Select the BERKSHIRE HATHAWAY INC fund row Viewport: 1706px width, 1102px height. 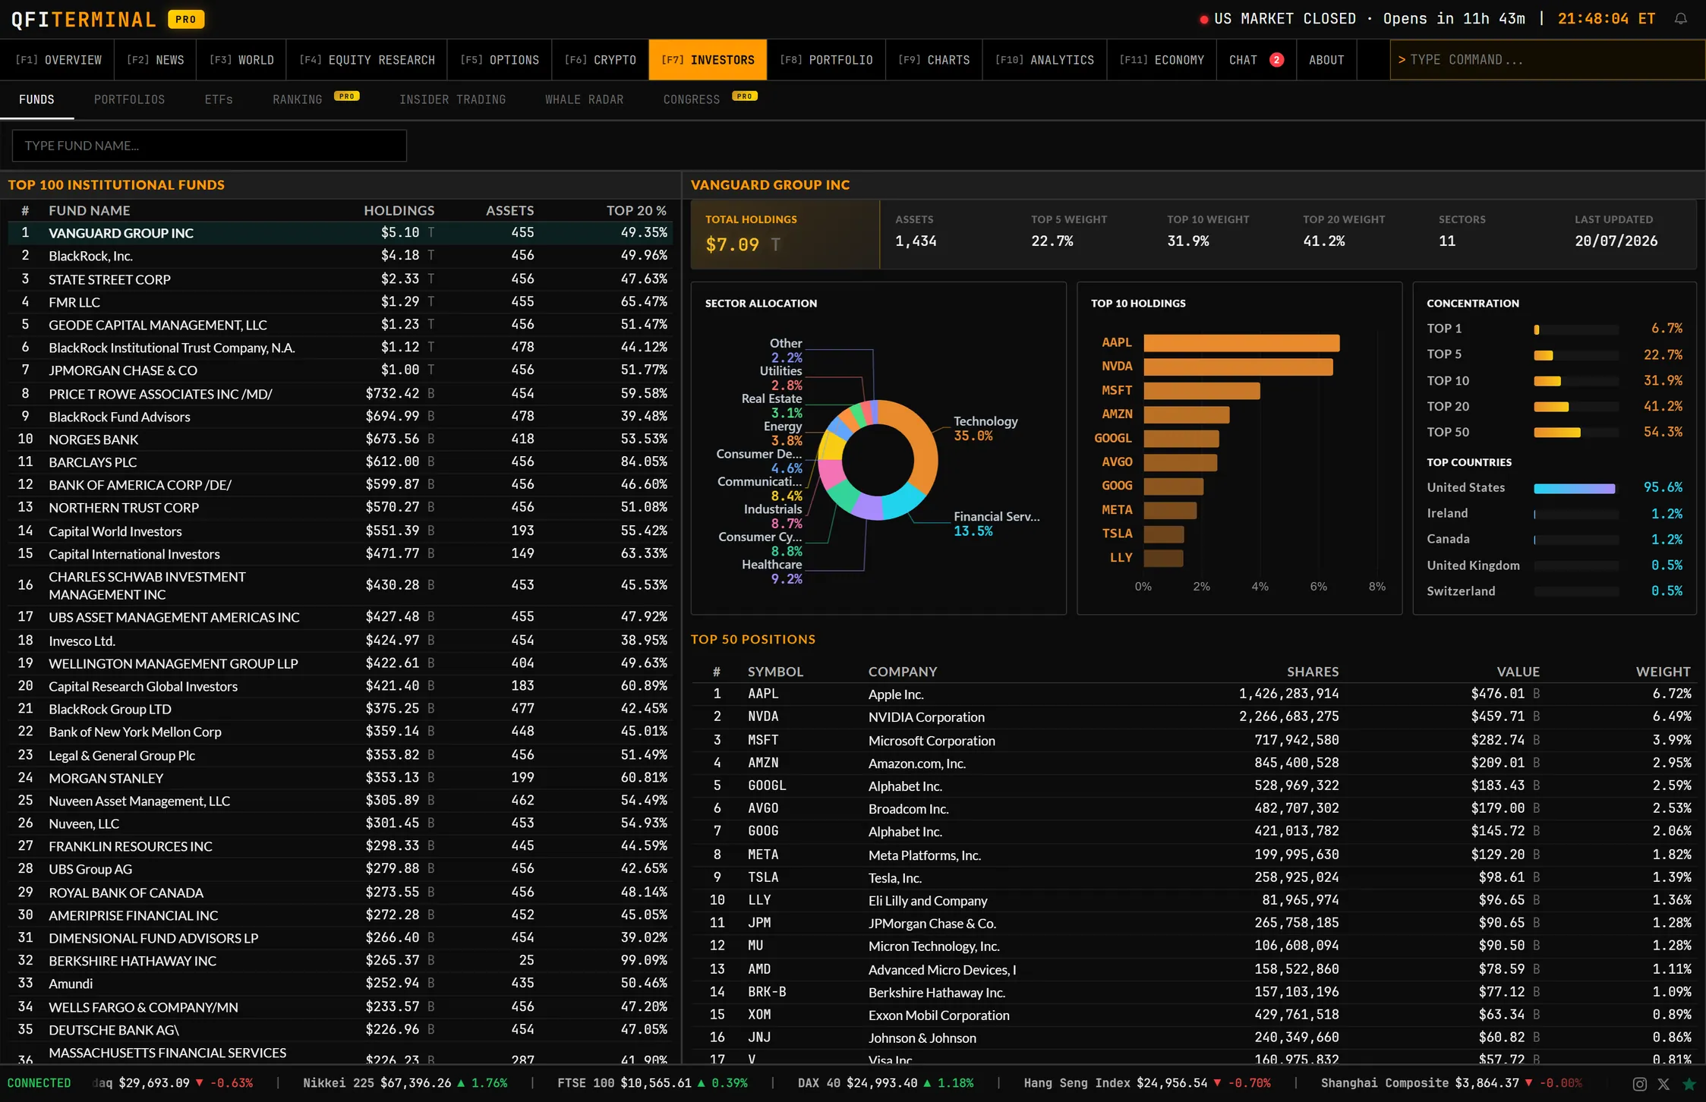pyautogui.click(x=340, y=961)
